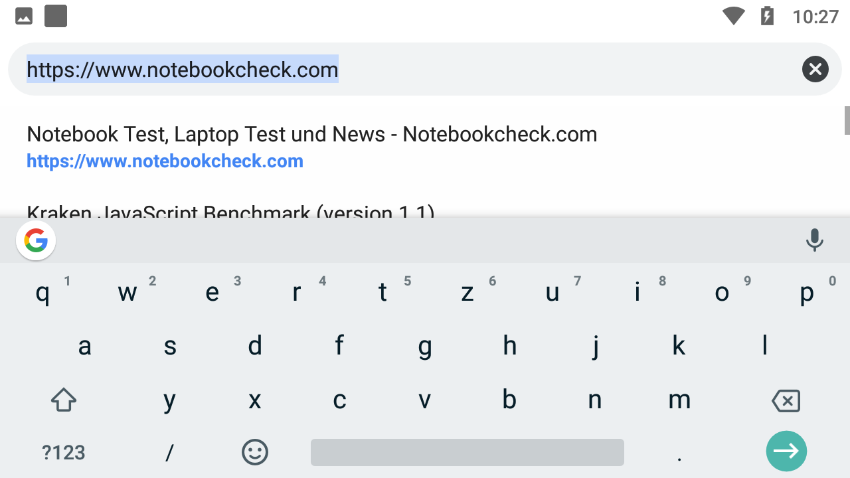Tap the image notification icon in status bar
850x478 pixels.
point(24,17)
